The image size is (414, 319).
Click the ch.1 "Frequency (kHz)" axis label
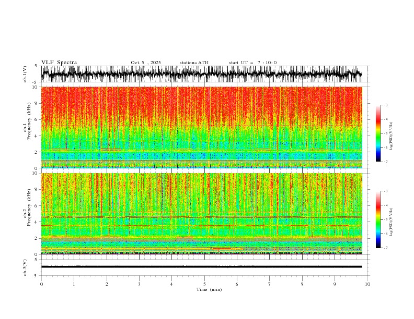tap(29, 121)
